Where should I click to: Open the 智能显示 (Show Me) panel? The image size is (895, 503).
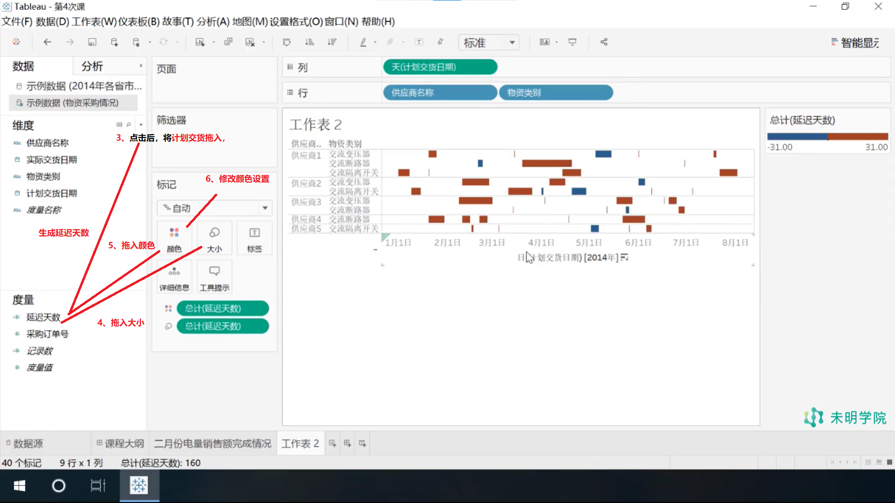click(858, 42)
